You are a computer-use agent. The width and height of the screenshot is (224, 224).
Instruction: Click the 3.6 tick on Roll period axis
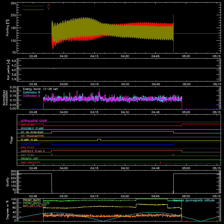tap(13, 79)
